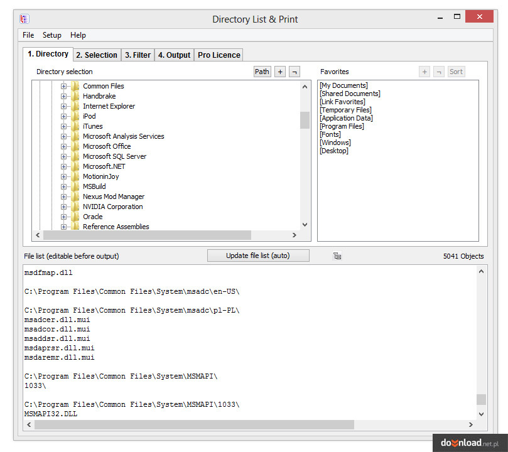Click the msadcer.dll.mui line in file list

click(x=57, y=320)
